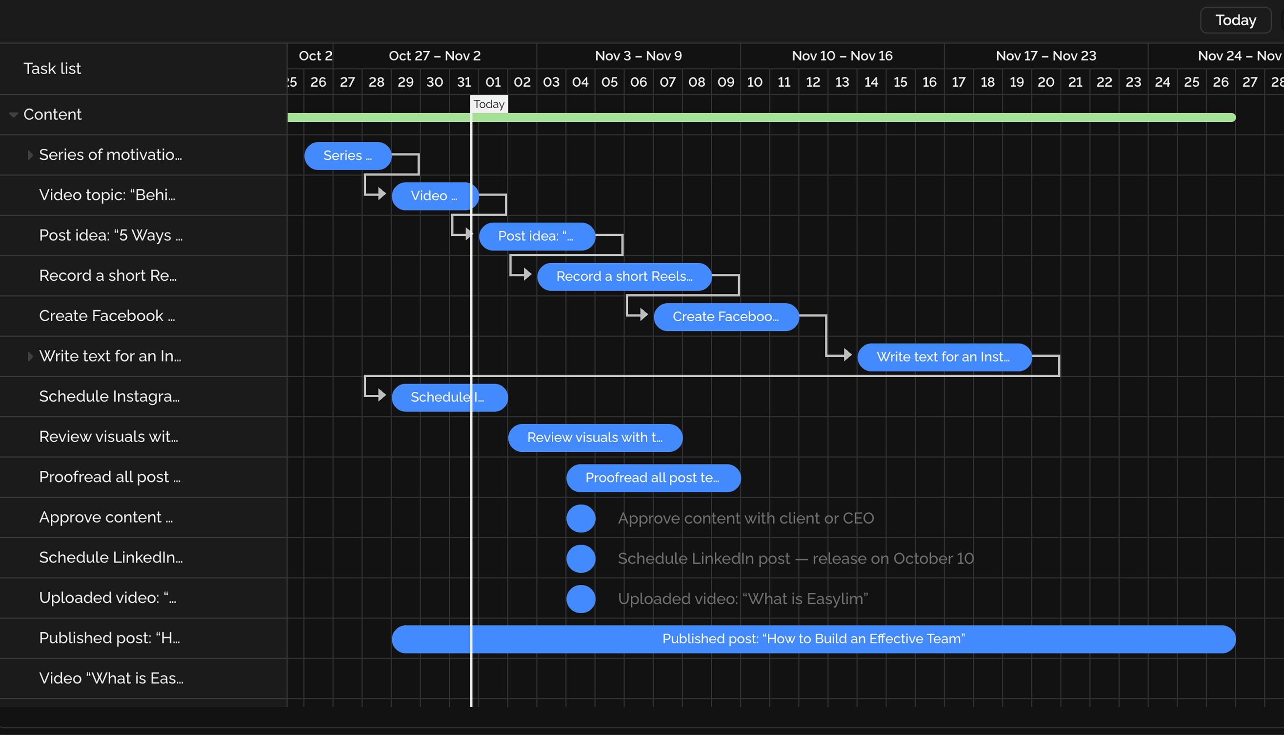Click the Today marker label on the timeline
1284x735 pixels.
(488, 104)
